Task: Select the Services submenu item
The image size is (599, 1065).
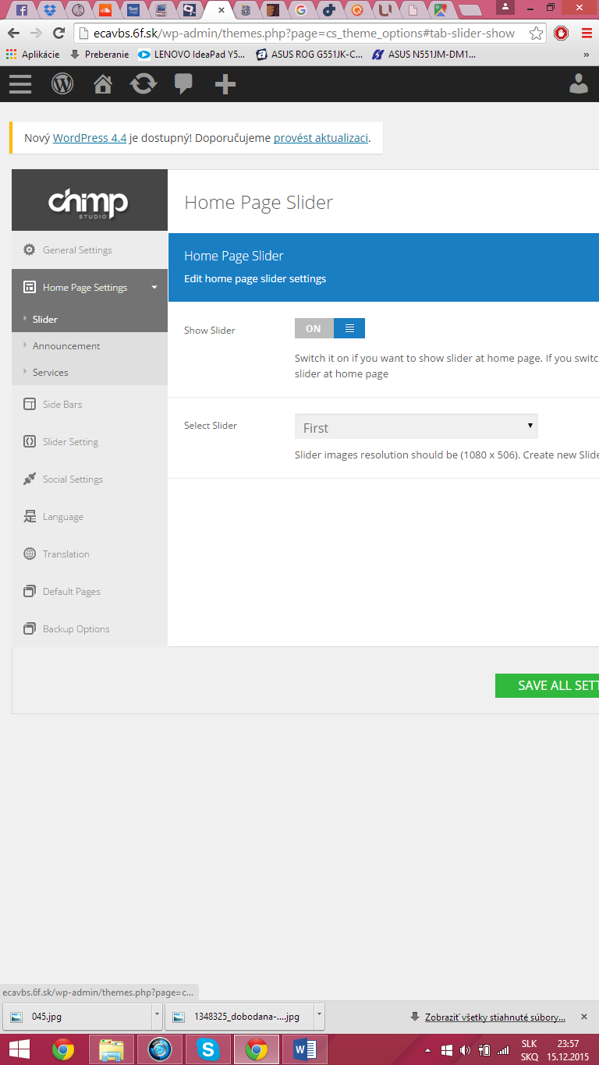Action: pyautogui.click(x=90, y=373)
